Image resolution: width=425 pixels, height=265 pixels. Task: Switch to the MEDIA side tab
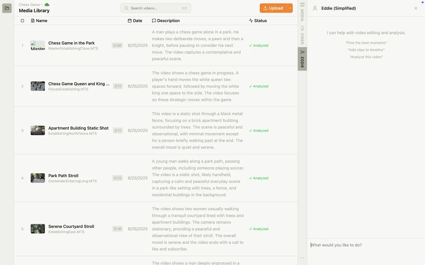[x=302, y=12]
